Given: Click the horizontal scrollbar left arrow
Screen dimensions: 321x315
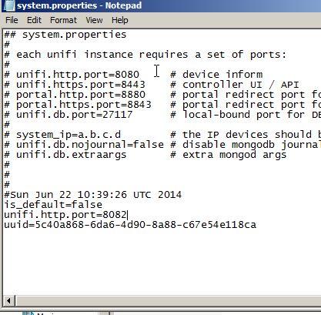Looking at the screenshot, I should (x=8, y=300).
